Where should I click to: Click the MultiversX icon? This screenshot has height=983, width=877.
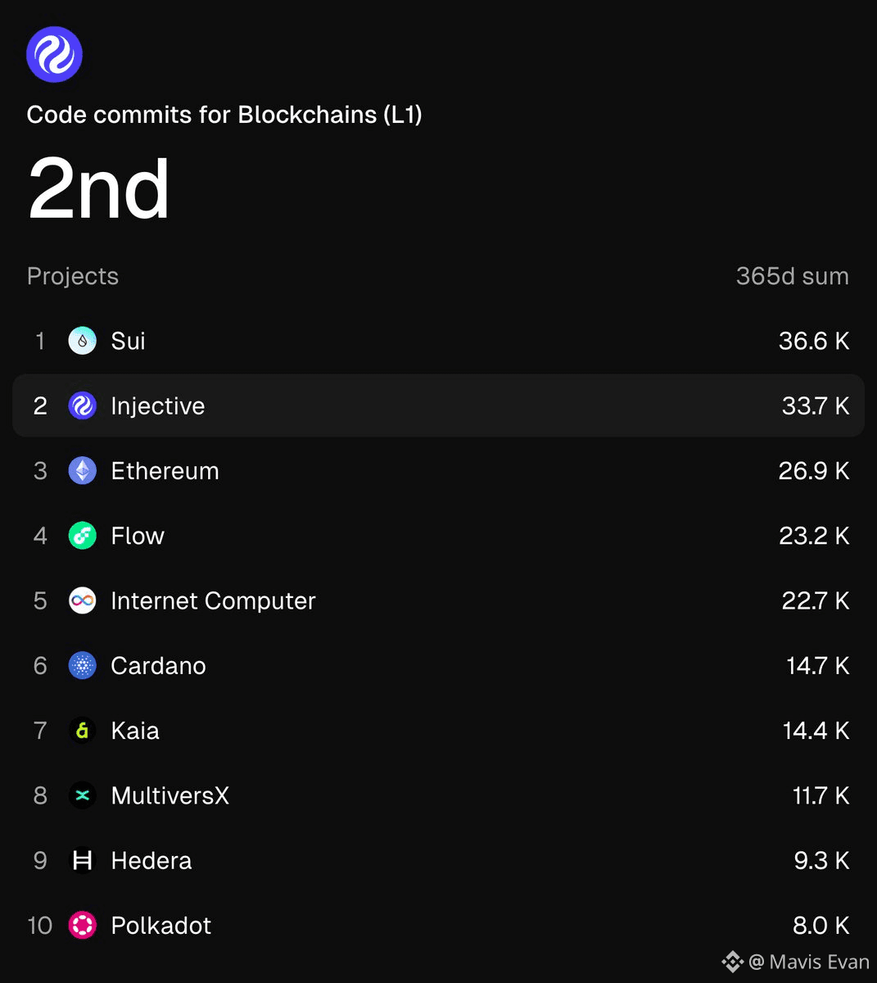pos(82,795)
